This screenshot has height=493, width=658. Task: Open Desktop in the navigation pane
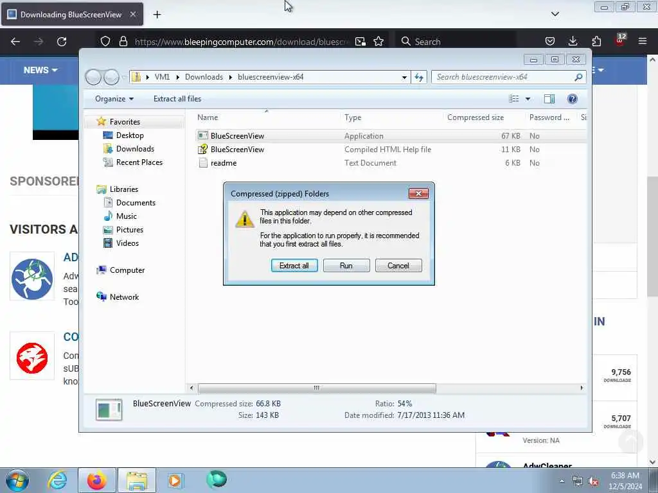(130, 135)
